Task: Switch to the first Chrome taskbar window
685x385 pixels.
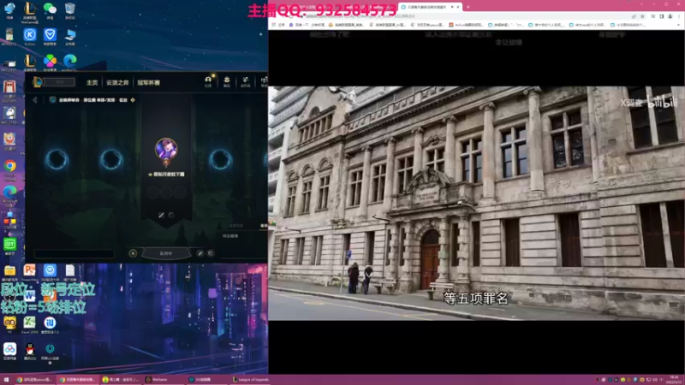Action: (34, 380)
